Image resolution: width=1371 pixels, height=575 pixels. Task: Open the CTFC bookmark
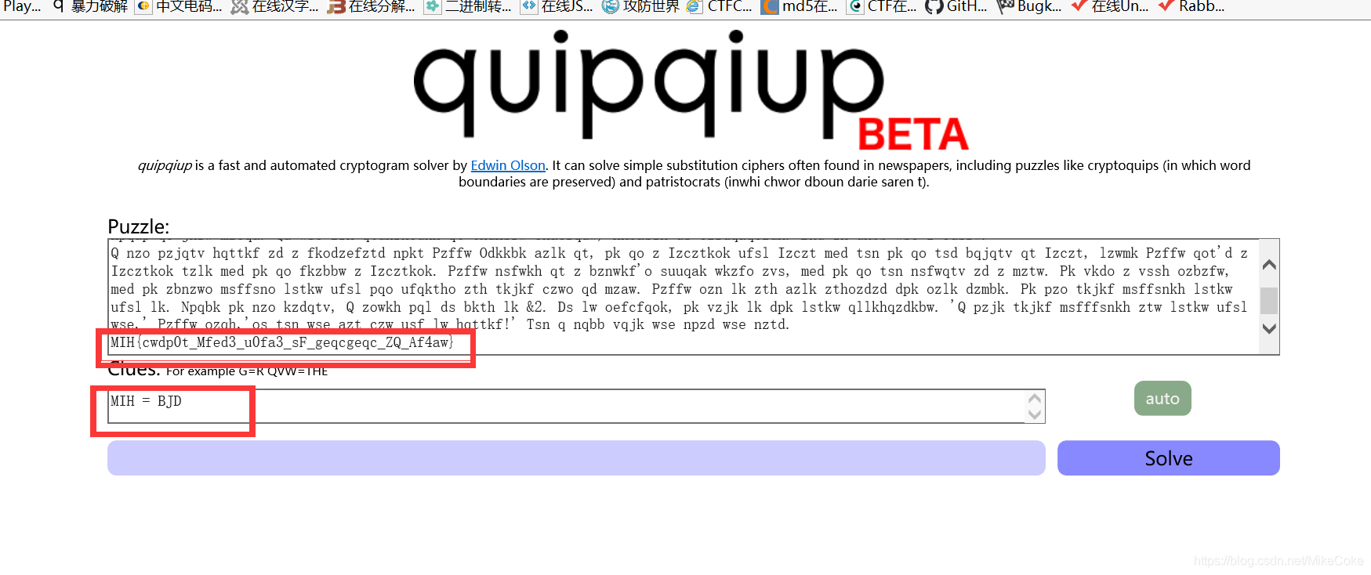coord(719,7)
